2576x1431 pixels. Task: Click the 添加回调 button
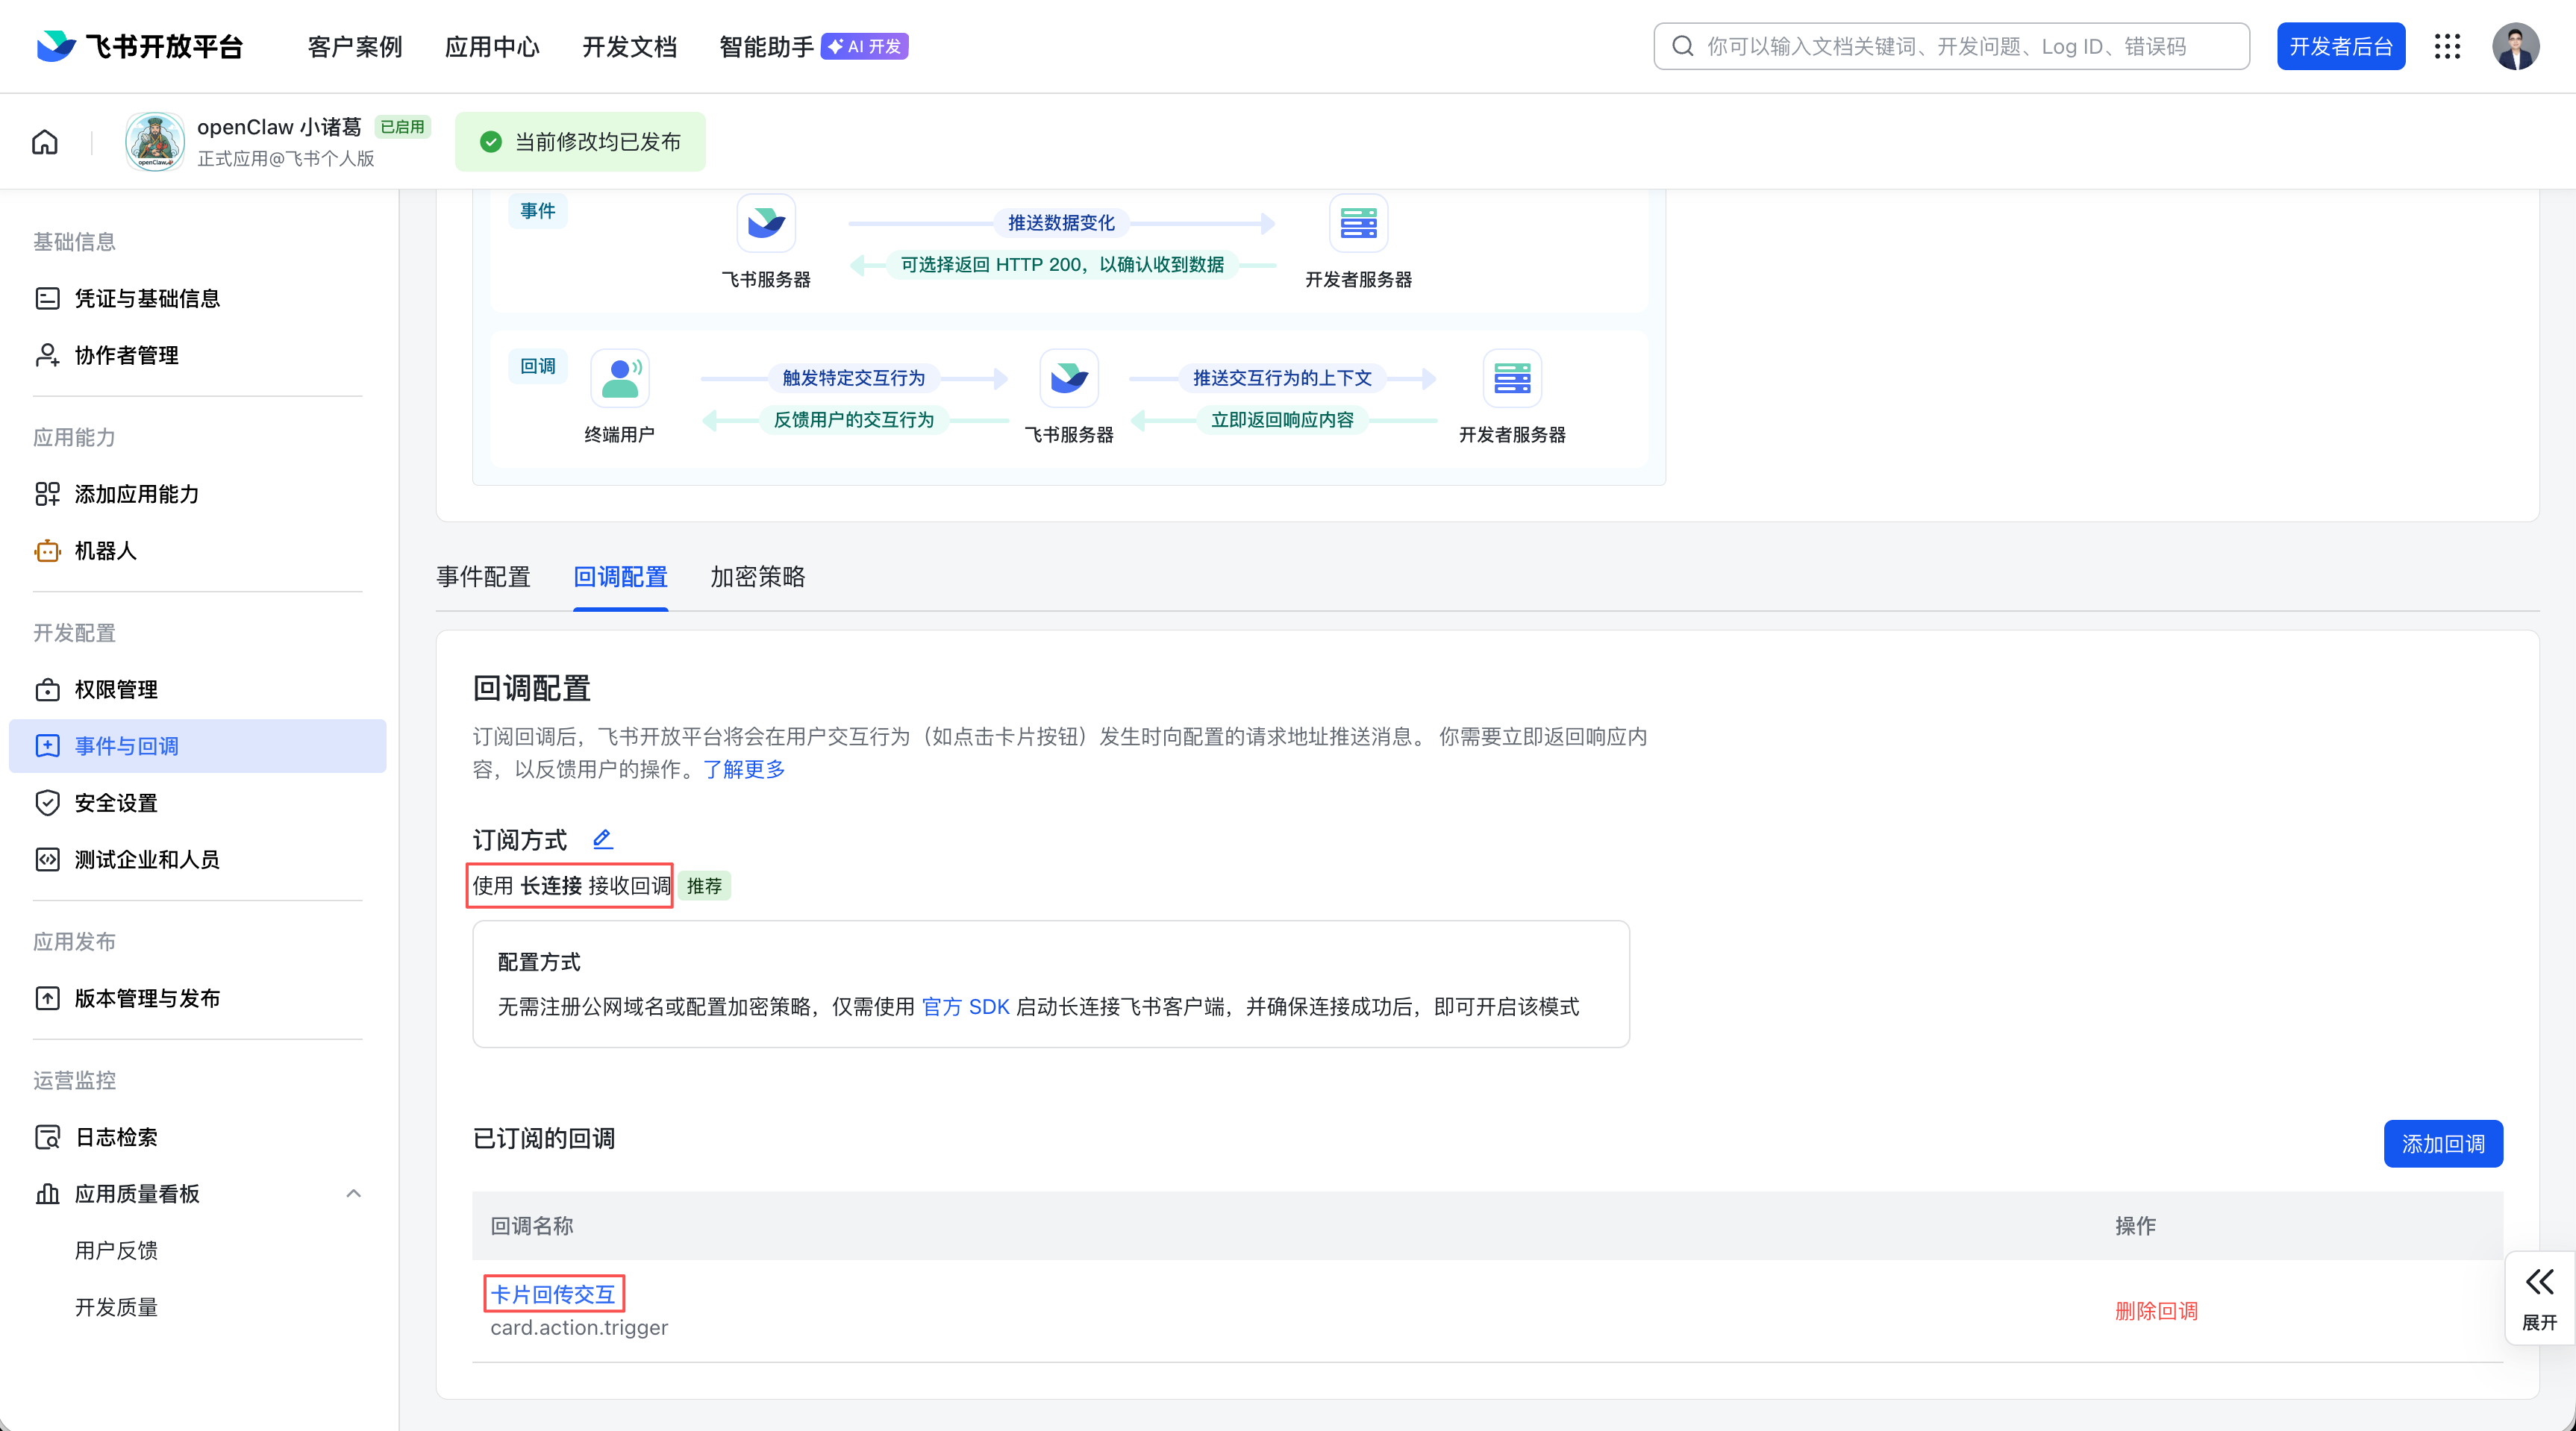pyautogui.click(x=2442, y=1143)
